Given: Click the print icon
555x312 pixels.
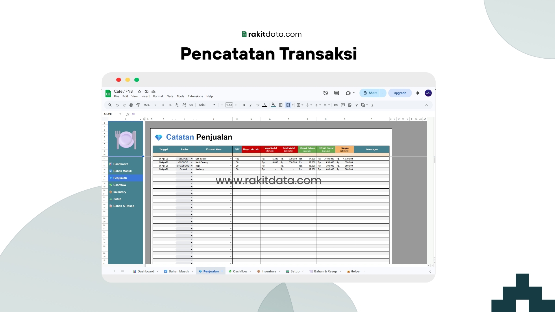Looking at the screenshot, I should [131, 105].
